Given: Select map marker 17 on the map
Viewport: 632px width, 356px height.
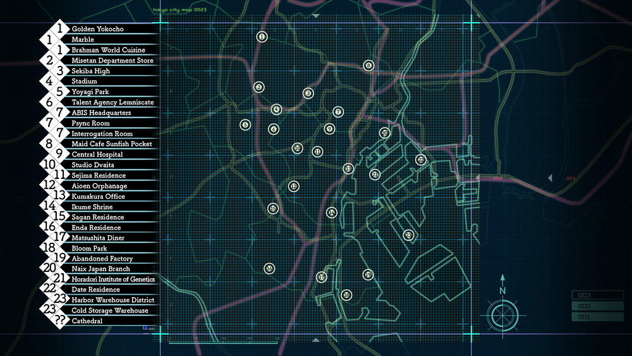Looking at the screenshot, I should click(321, 277).
